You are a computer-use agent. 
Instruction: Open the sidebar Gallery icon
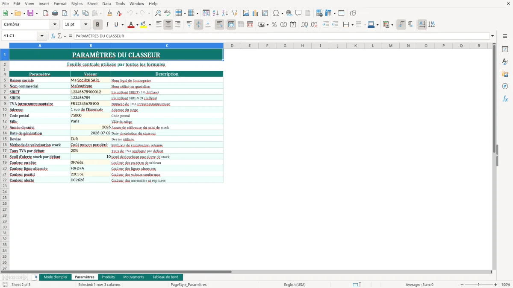click(505, 74)
